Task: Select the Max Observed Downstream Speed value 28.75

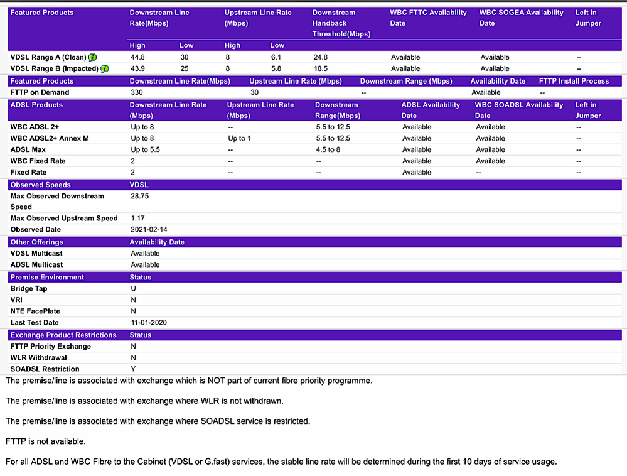Action: tap(141, 196)
